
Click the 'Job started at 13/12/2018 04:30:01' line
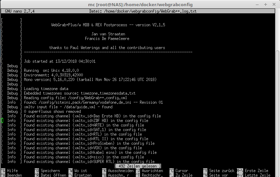(60, 61)
